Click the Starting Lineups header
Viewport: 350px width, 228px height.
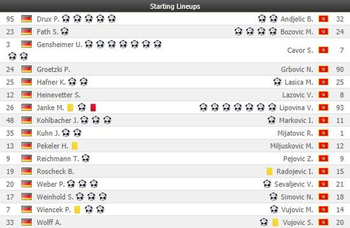coord(175,6)
